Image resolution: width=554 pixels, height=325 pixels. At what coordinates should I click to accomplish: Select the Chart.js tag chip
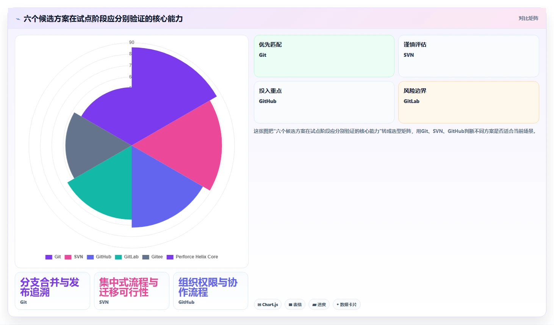[268, 305]
